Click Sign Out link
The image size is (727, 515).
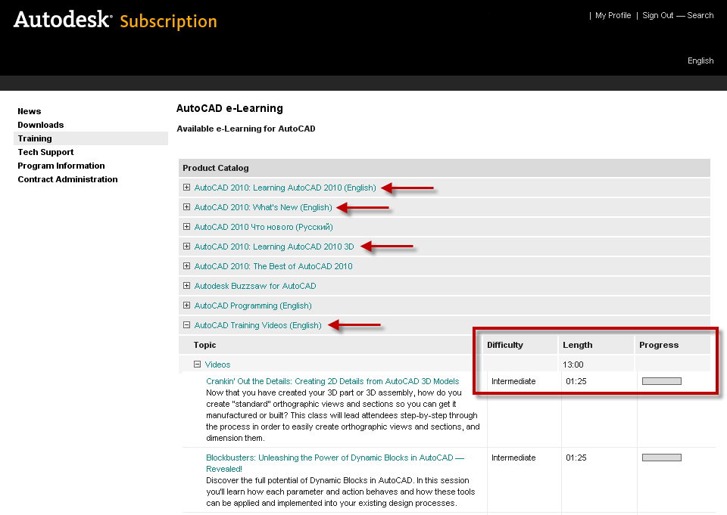pos(657,15)
